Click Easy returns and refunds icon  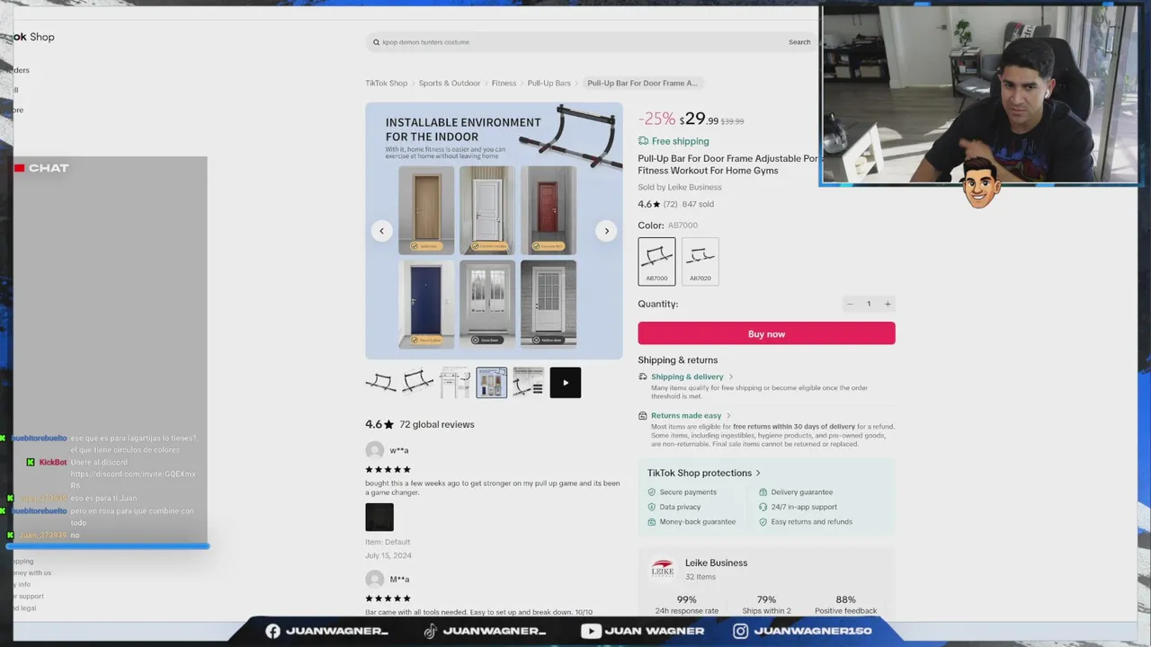coord(763,522)
